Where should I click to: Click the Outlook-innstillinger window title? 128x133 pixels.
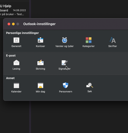pyautogui.click(x=39, y=24)
